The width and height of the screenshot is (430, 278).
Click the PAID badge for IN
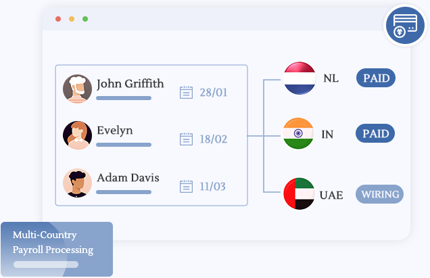coord(376,133)
